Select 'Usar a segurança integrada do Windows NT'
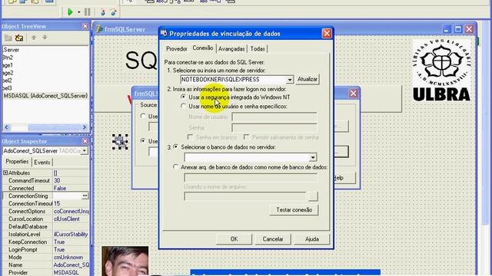Screen dimensions: 492x276 coord(184,97)
